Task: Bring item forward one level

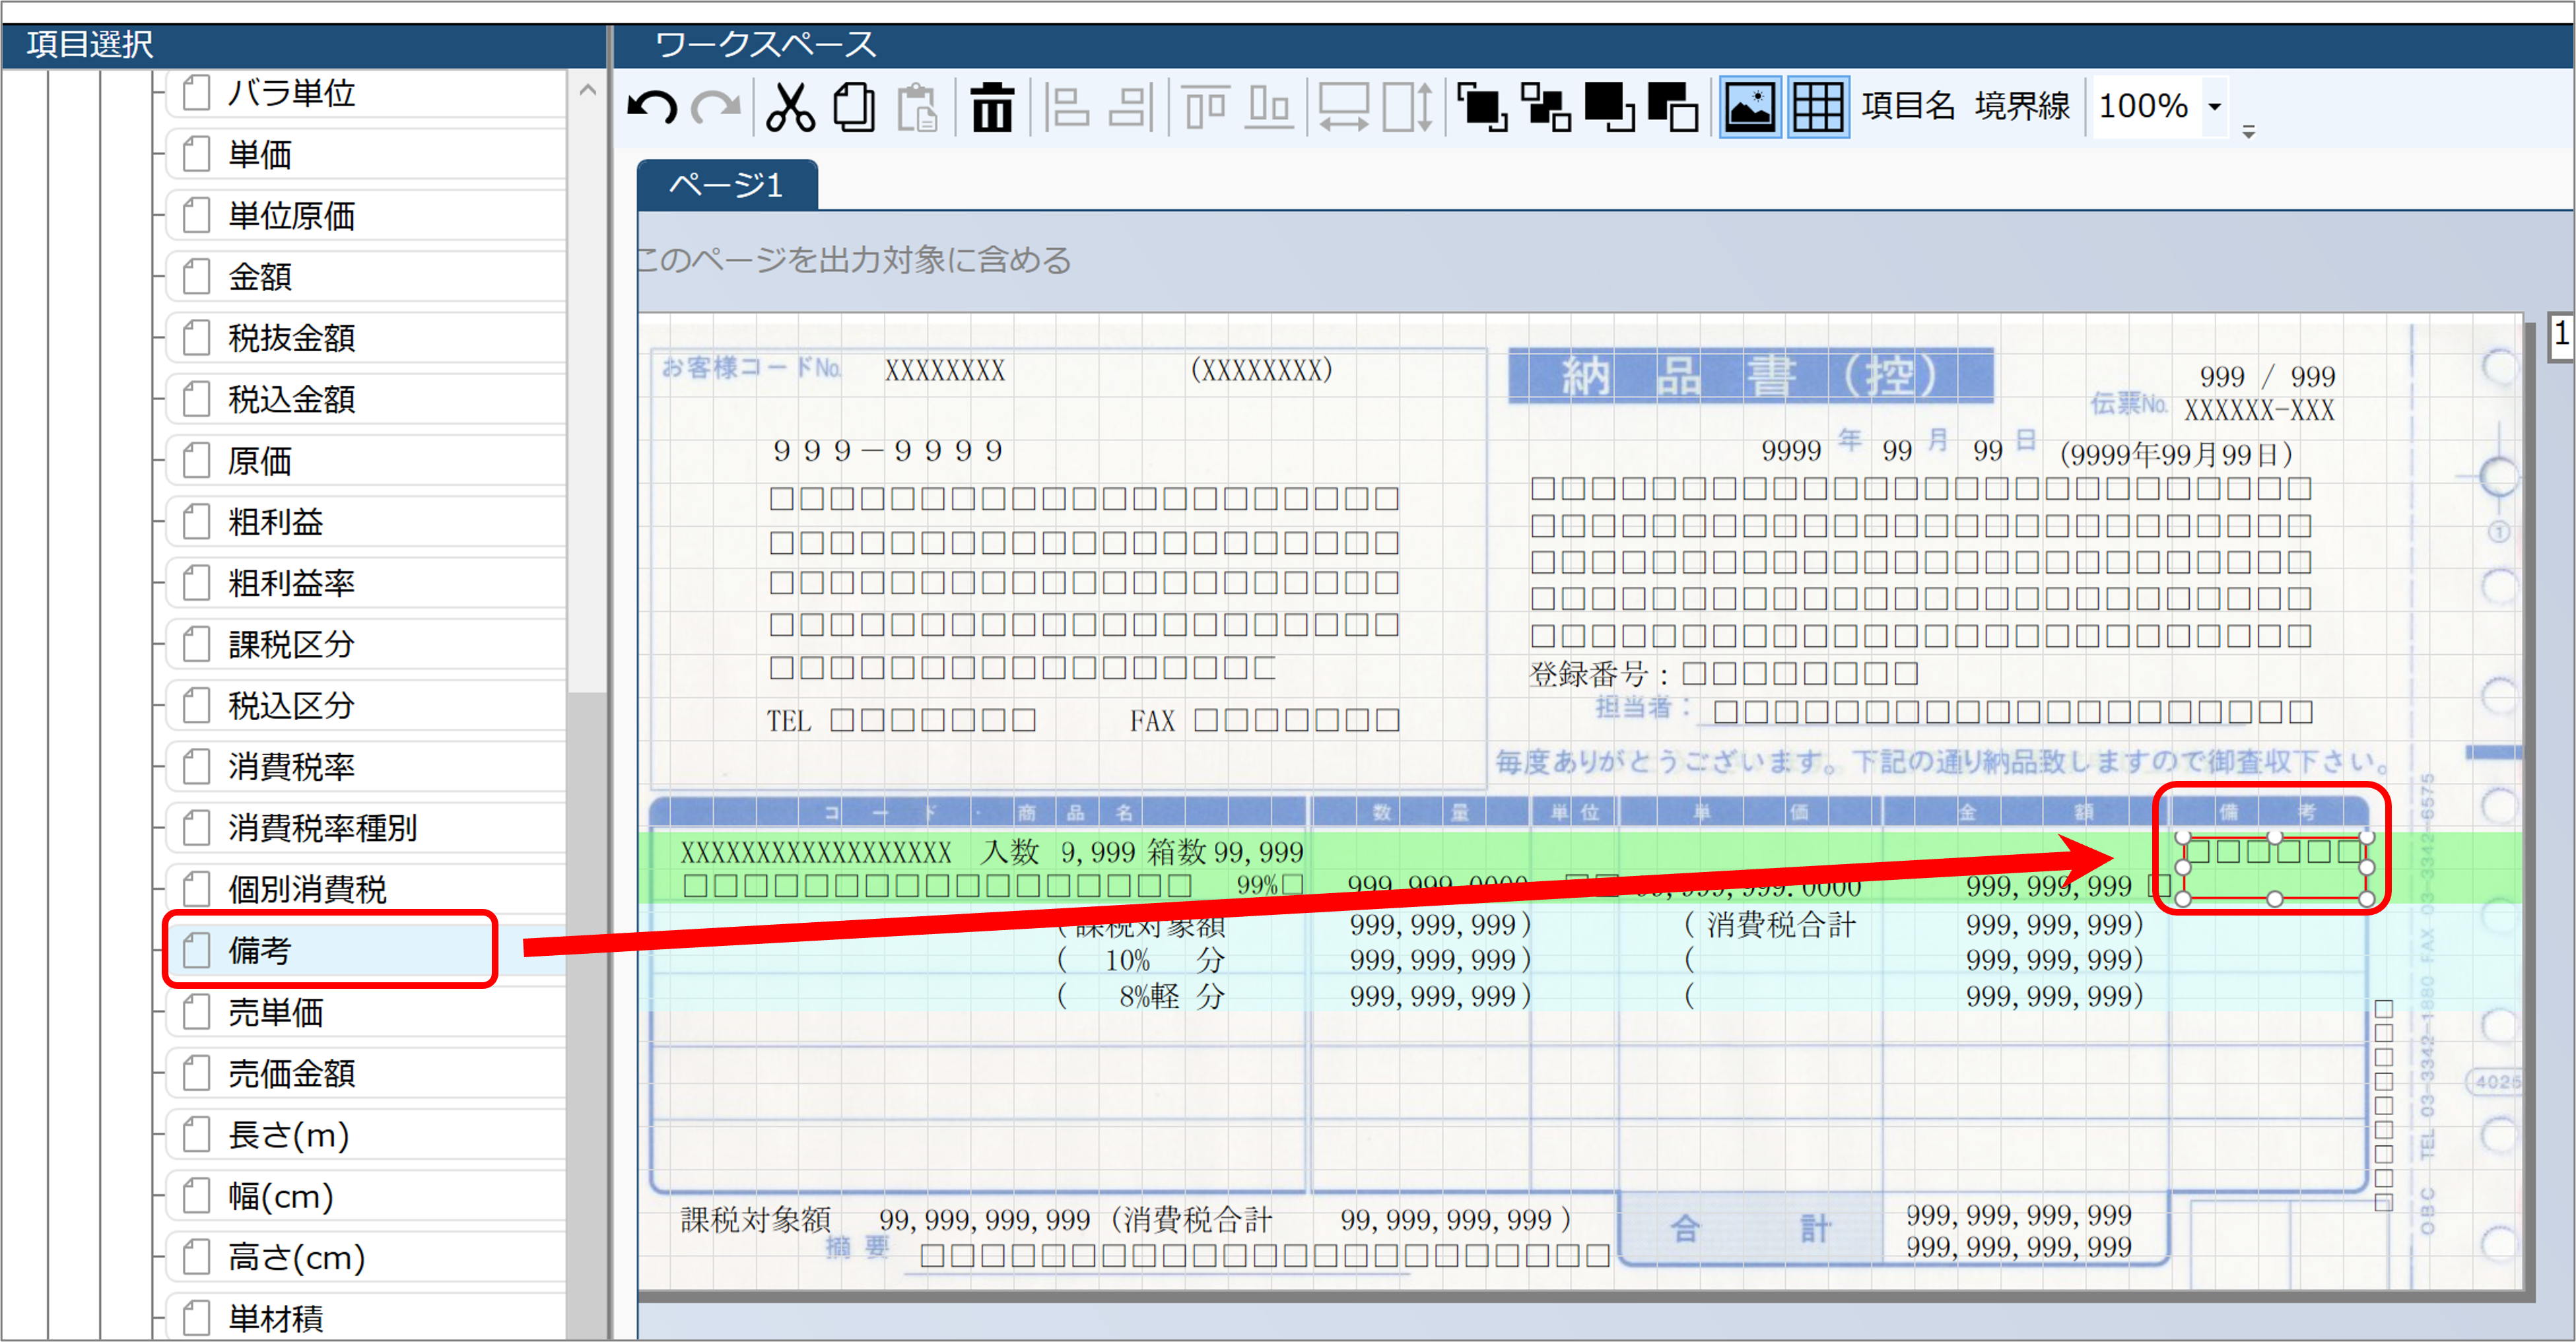Action: pyautogui.click(x=1545, y=106)
